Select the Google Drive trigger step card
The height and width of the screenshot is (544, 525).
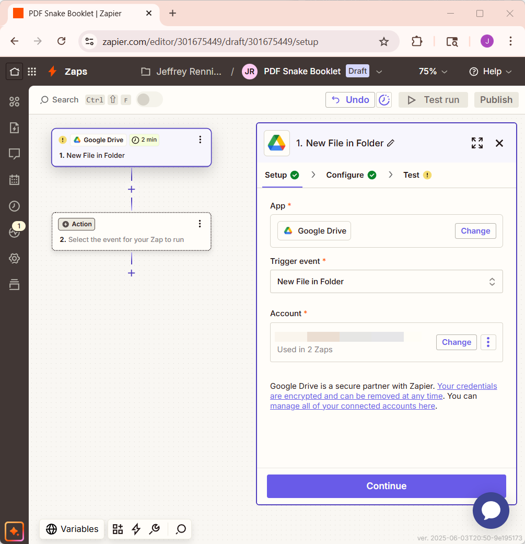(132, 147)
